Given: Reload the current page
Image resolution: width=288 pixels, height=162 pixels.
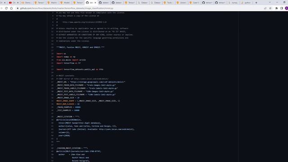Looking at the screenshot, I should click(x=6, y=8).
